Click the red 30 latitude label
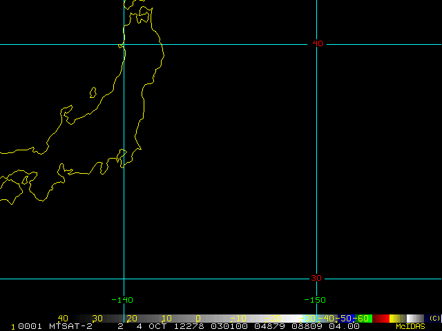Image resolution: width=442 pixels, height=331 pixels. pyautogui.click(x=316, y=278)
